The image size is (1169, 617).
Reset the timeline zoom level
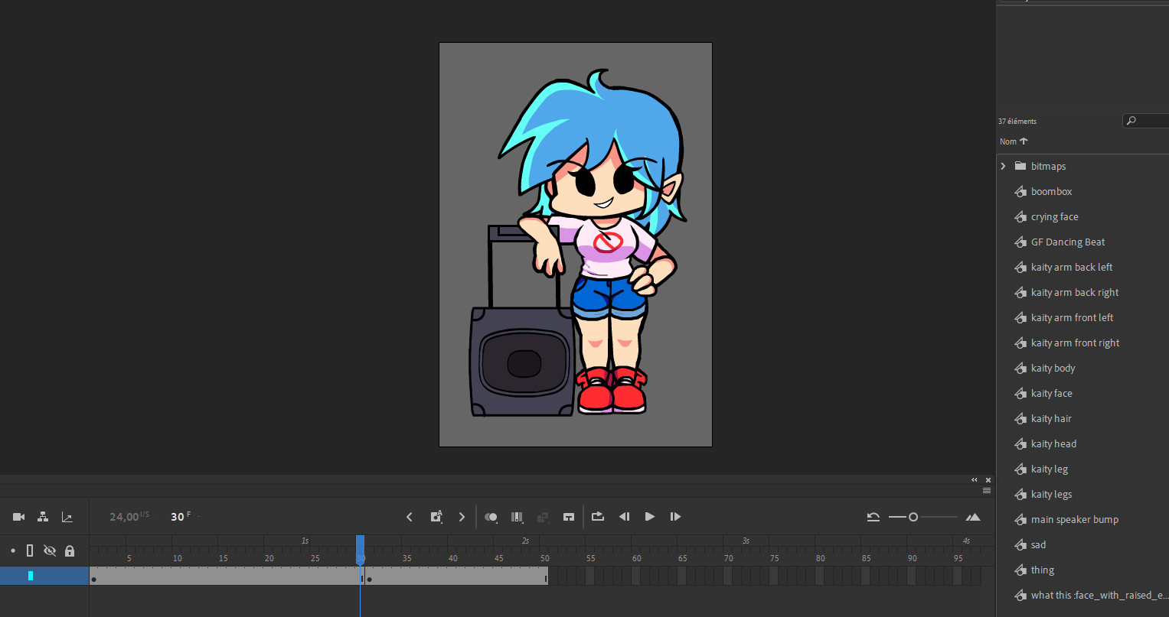[873, 516]
